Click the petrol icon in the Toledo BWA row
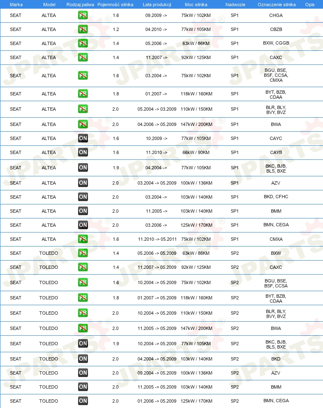 [x=83, y=328]
